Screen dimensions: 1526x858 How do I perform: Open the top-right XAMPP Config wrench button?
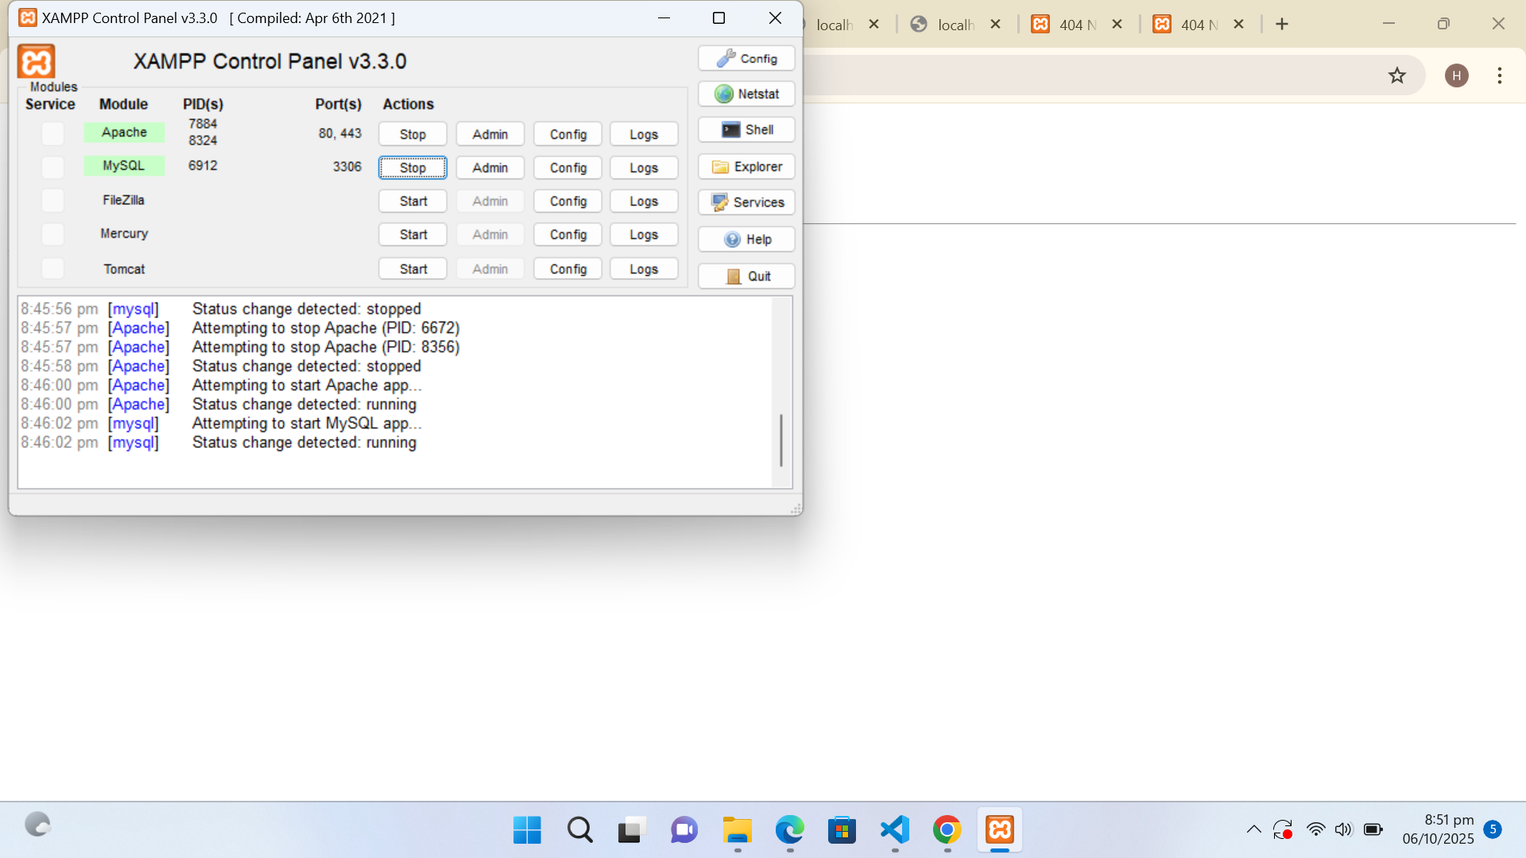click(746, 59)
